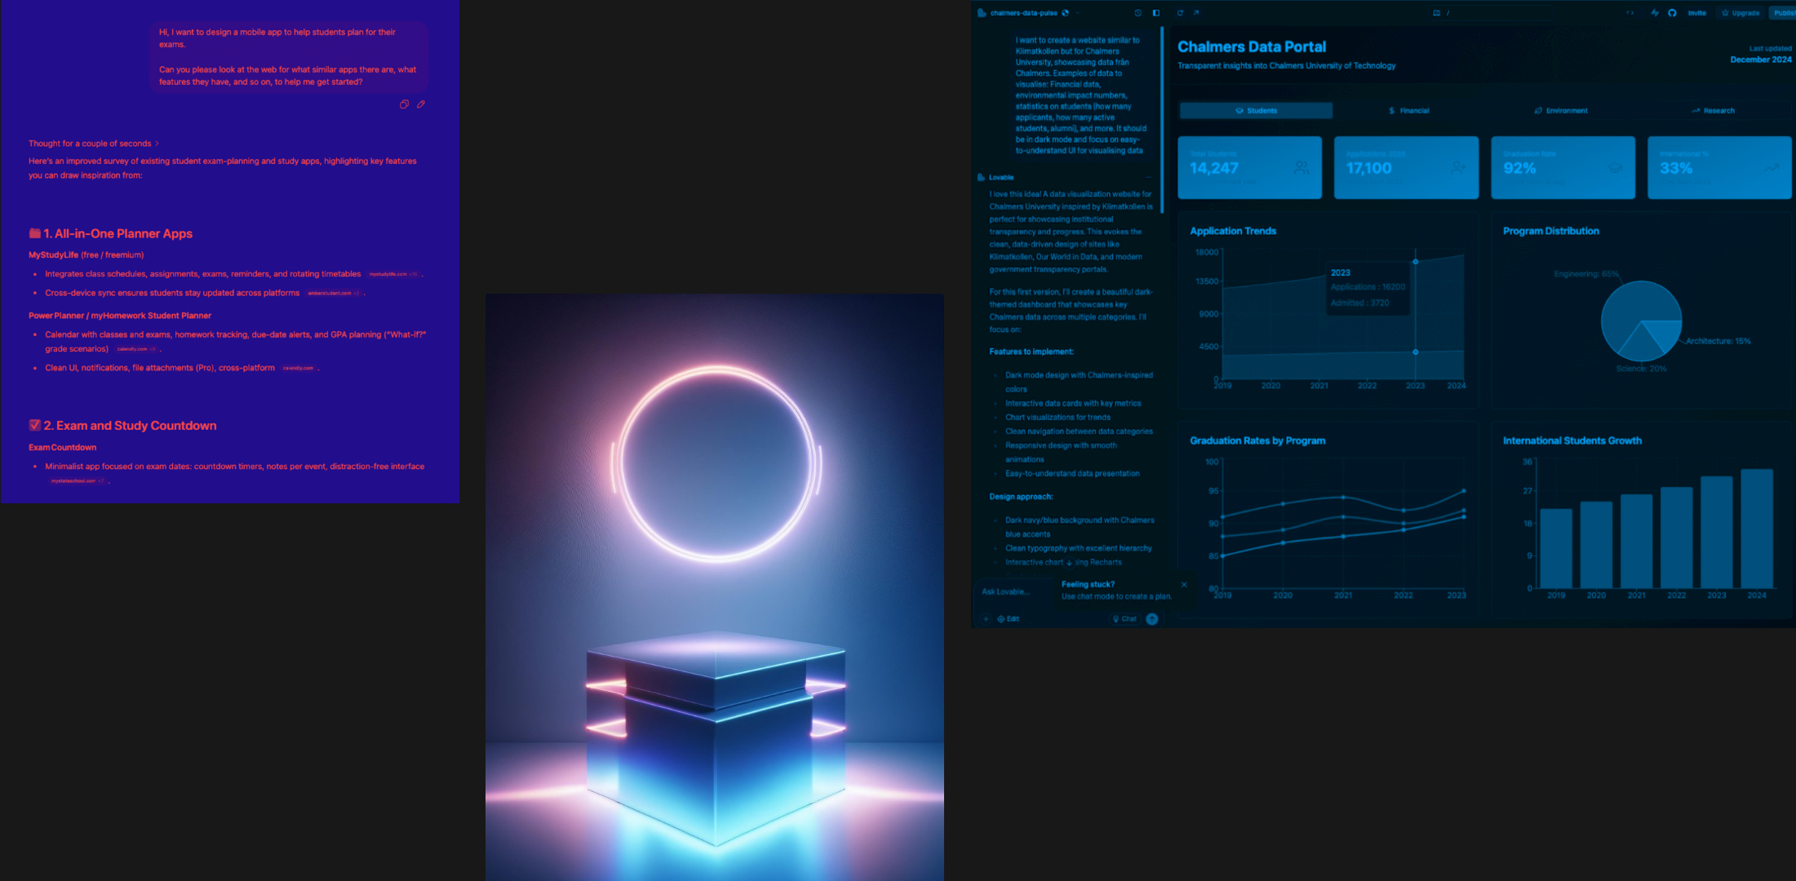This screenshot has height=881, width=1796.
Task: Click the refresh preview icon
Action: (x=1180, y=13)
